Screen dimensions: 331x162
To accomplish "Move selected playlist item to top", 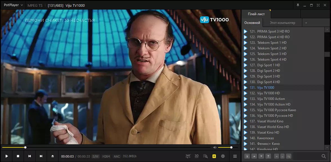I will (x=247, y=156).
